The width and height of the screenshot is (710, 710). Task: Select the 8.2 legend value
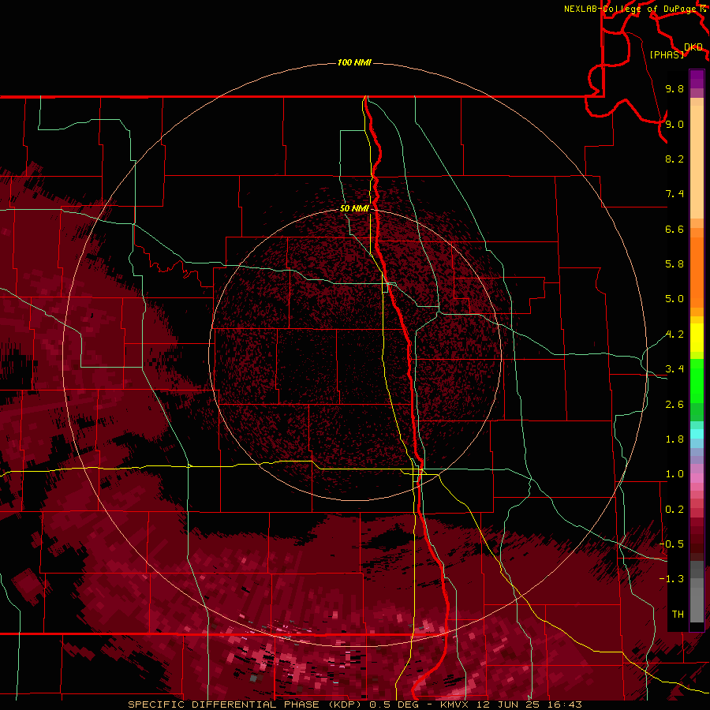pos(674,159)
